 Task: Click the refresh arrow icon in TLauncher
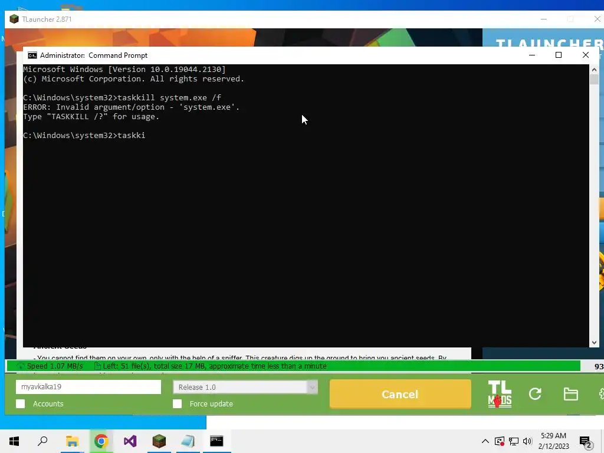(535, 393)
